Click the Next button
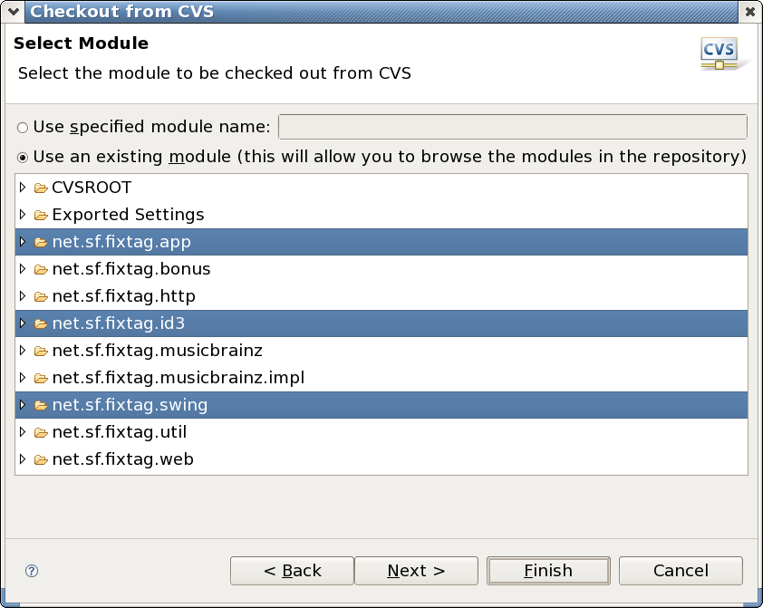763x608 pixels. pyautogui.click(x=416, y=571)
